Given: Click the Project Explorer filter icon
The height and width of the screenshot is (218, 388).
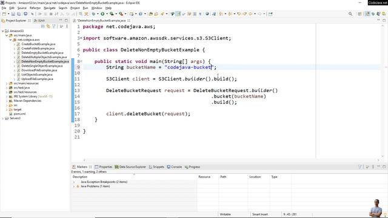Looking at the screenshot, I should (54, 26).
